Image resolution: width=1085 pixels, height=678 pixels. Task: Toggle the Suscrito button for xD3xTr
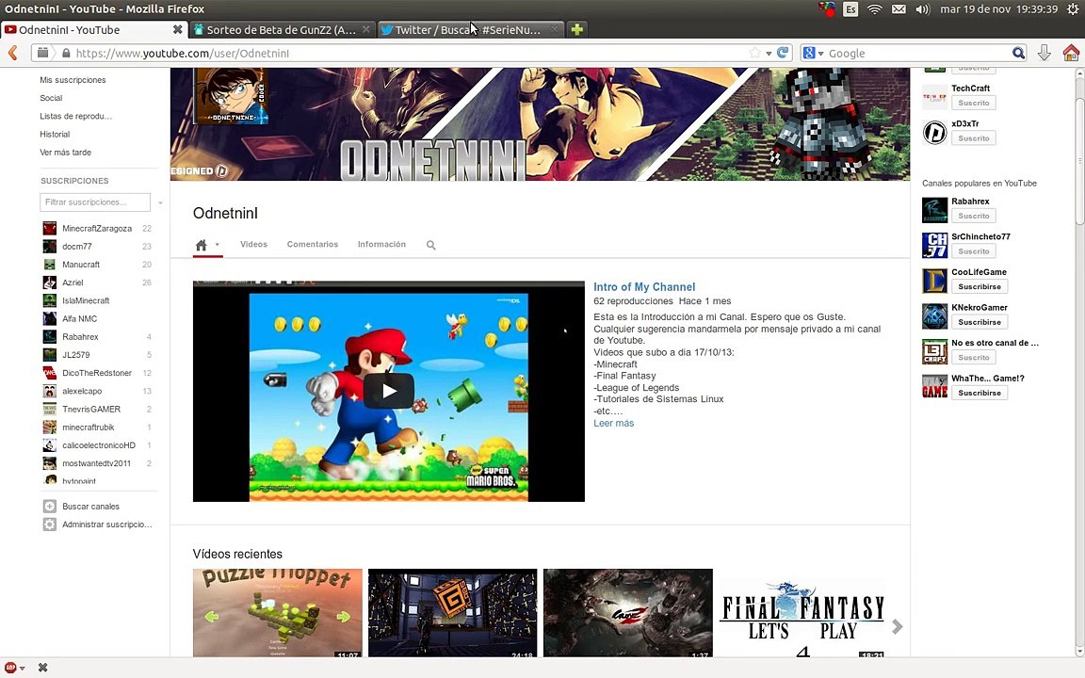tap(974, 138)
